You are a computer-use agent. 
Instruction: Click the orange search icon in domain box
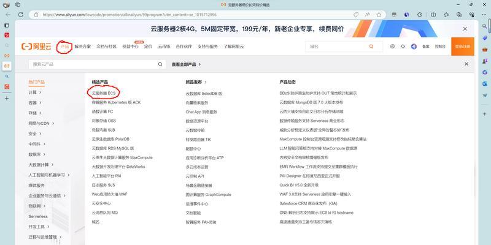[371, 47]
